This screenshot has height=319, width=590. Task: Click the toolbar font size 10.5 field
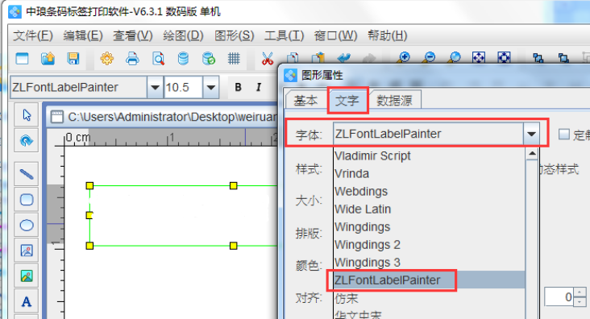pyautogui.click(x=183, y=87)
